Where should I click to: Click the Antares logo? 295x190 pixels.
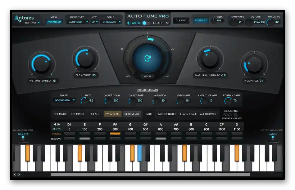pyautogui.click(x=24, y=18)
